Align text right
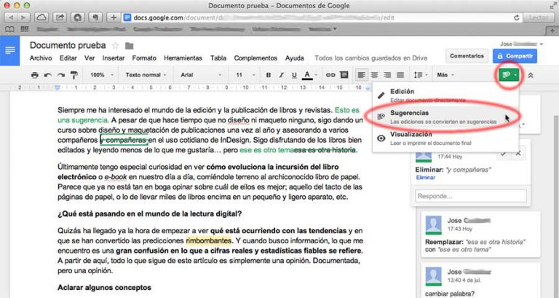 (387, 75)
